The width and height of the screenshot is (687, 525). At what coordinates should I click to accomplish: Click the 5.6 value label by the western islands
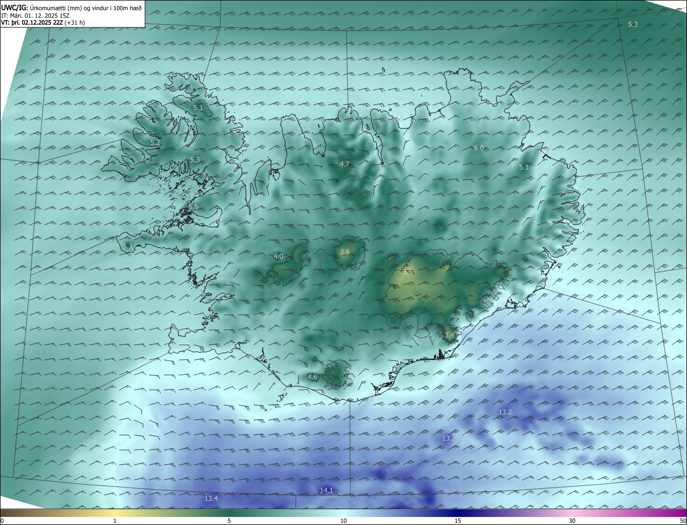pyautogui.click(x=193, y=206)
